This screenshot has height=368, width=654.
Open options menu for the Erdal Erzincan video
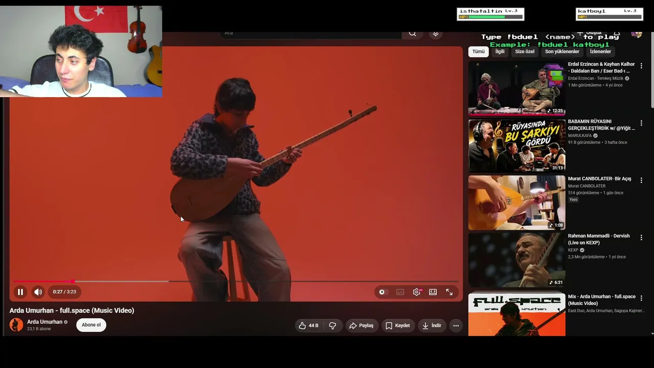click(641, 66)
